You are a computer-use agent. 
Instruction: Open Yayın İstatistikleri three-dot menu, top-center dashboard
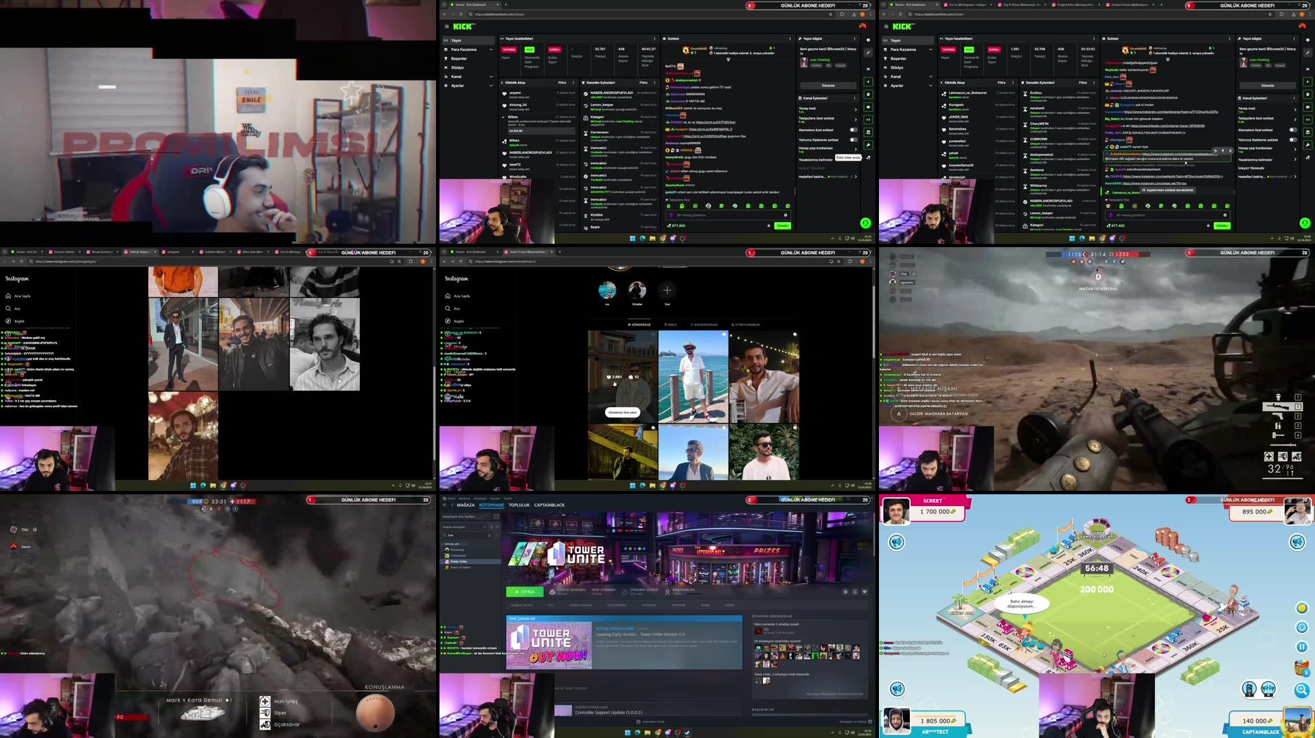[654, 38]
